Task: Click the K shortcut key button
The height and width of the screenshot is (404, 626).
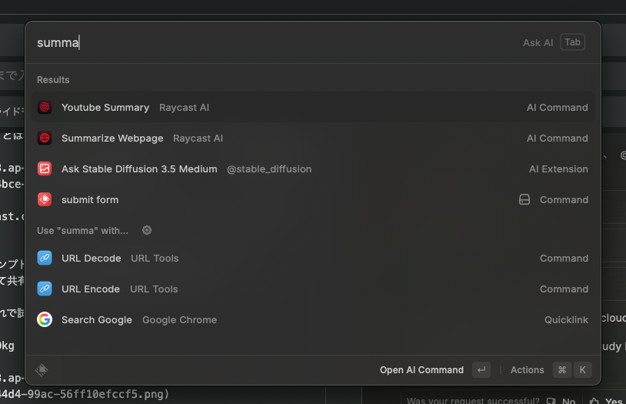Action: point(582,370)
